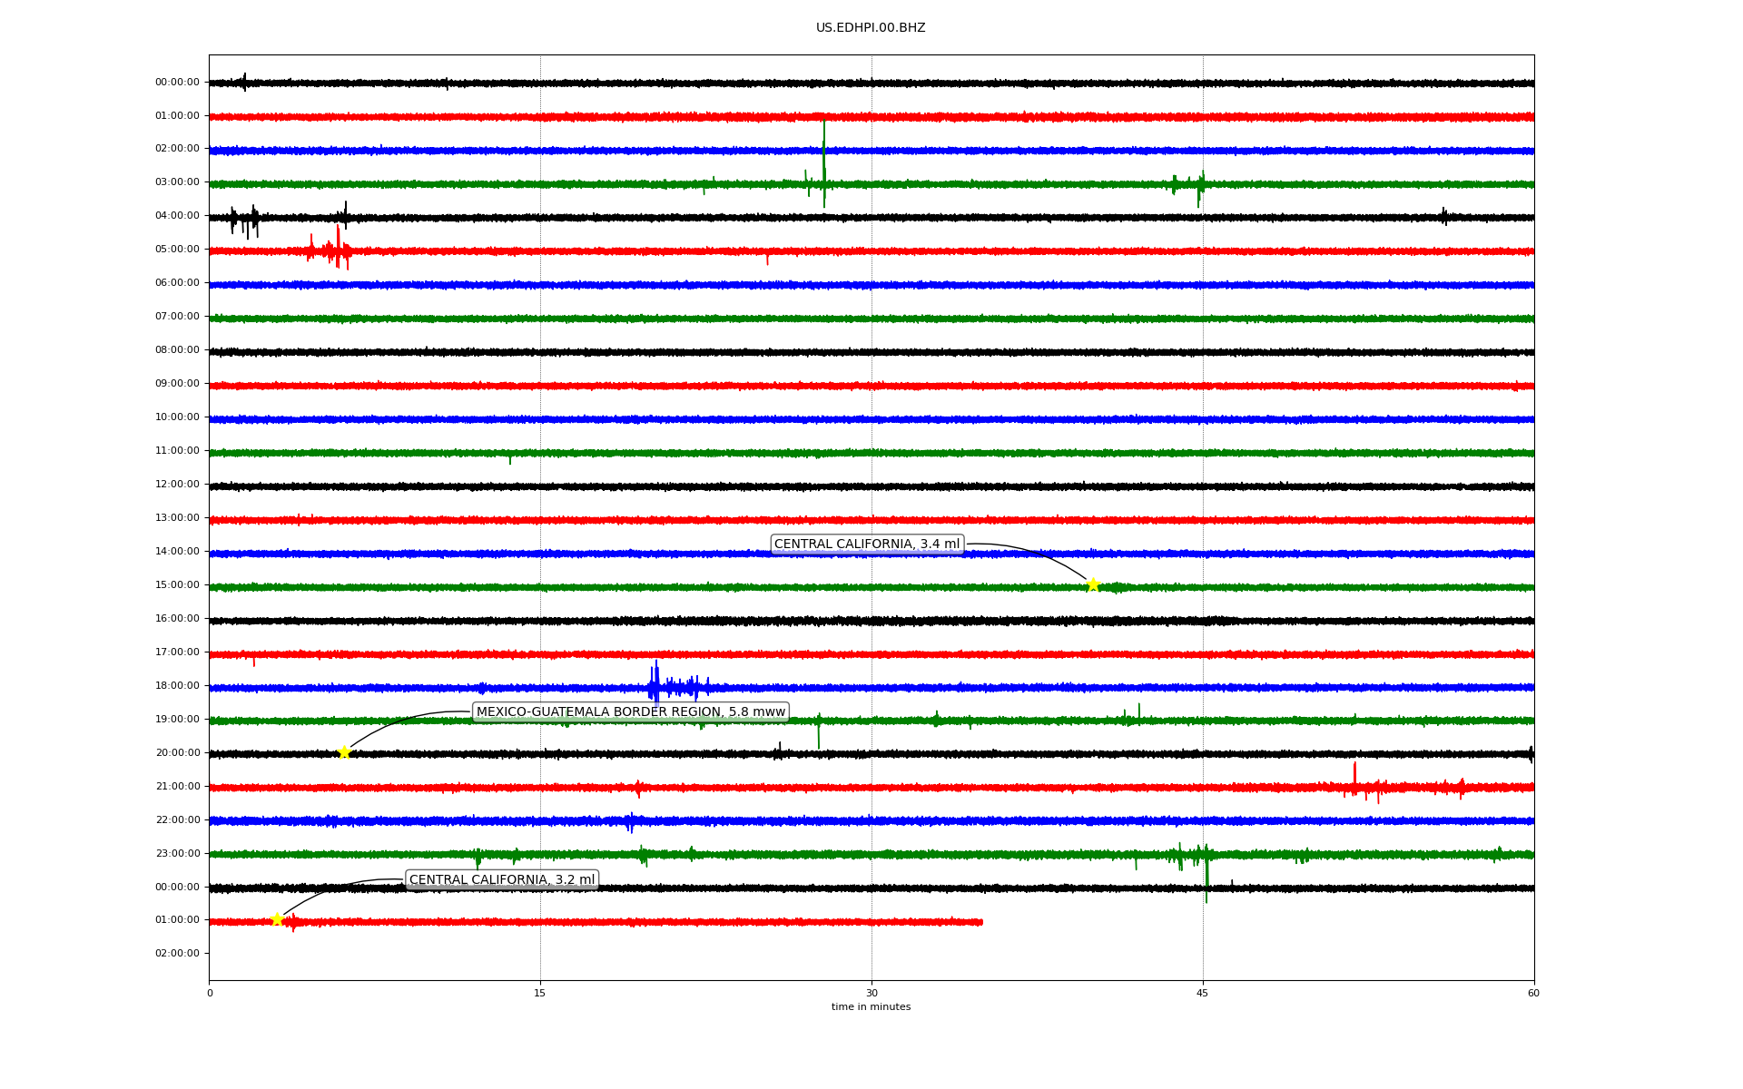The width and height of the screenshot is (1743, 1089).
Task: Click the tall green spike on the 03:00:00 trace
Action: (824, 168)
